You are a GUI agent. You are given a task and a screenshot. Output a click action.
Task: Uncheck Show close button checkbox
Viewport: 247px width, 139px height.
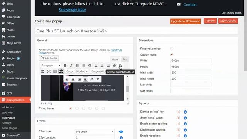[178, 117]
